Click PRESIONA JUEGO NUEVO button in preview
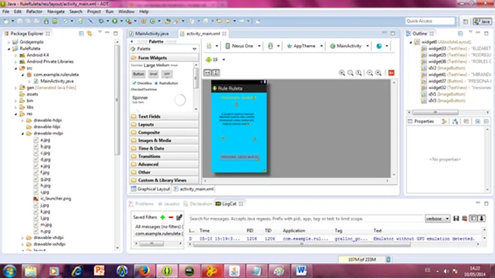Viewport: 495px width, 279px height. tap(239, 157)
